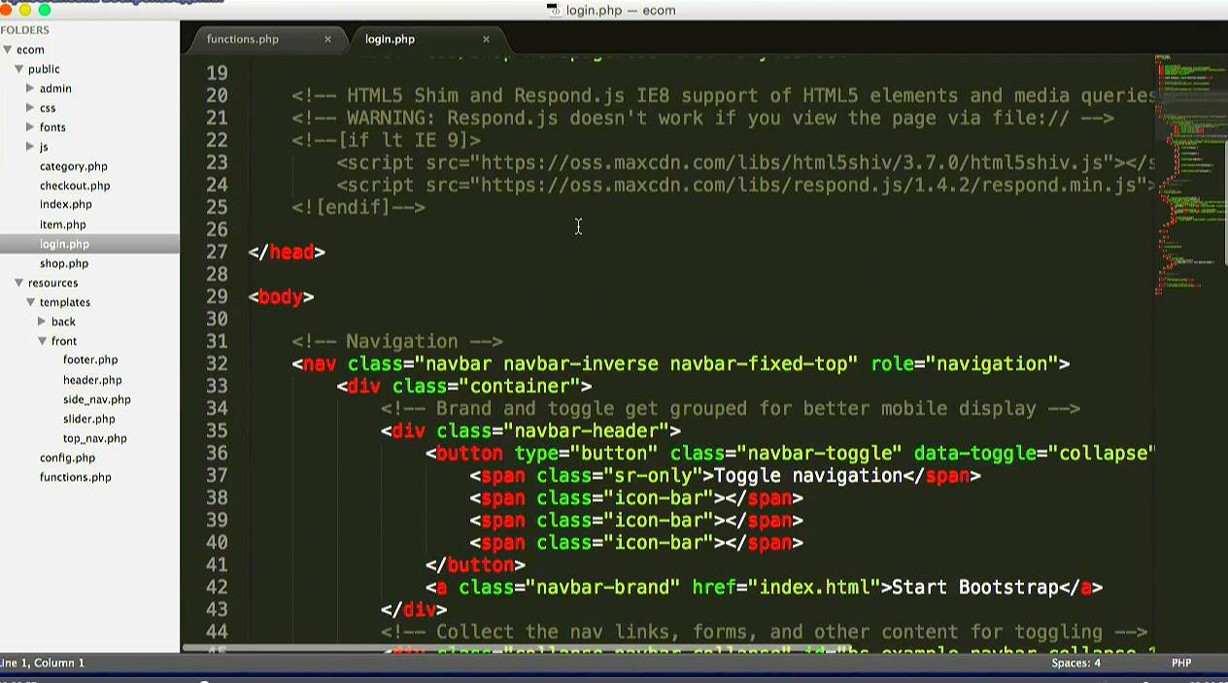Collapse the front folder arrow

tap(42, 341)
